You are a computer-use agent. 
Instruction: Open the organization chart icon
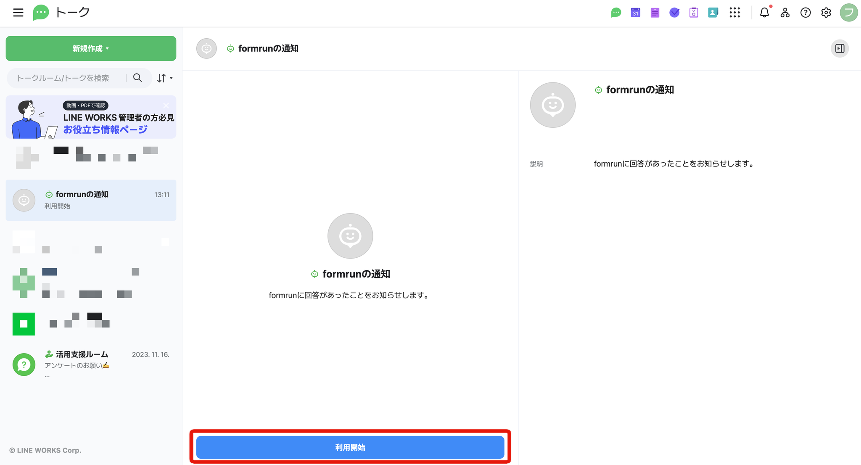coord(785,13)
